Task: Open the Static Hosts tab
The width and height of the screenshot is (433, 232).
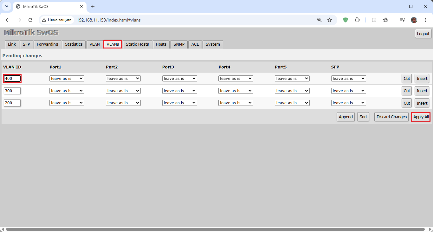Action: point(137,44)
